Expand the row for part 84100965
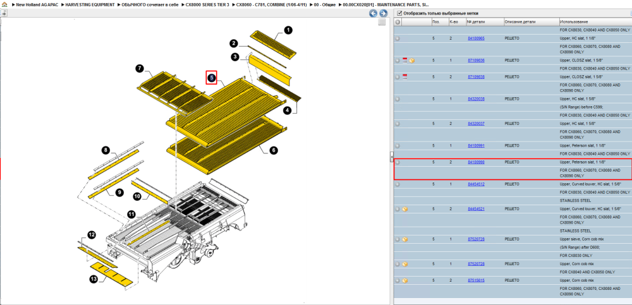Image resolution: width=632 pixels, height=305 pixels. [398, 39]
